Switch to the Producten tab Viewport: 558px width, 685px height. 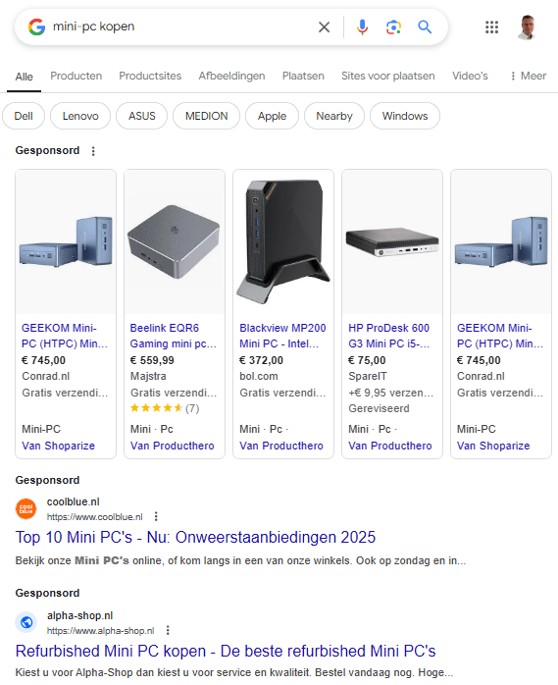76,76
